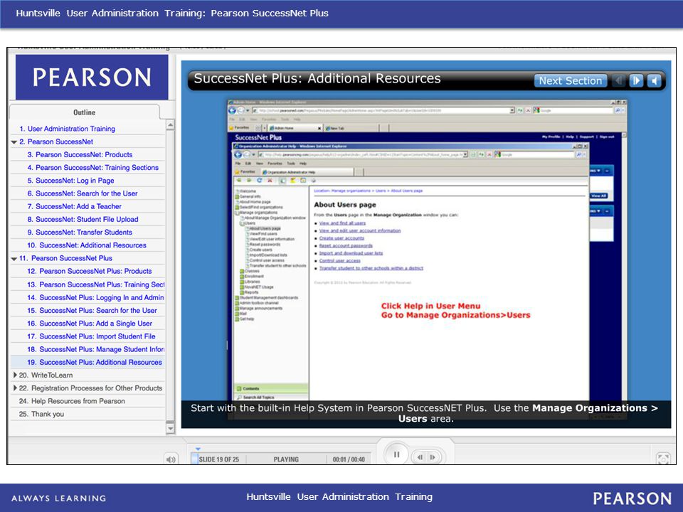Jump to the Thank you slide
The height and width of the screenshot is (512, 683).
click(x=41, y=414)
